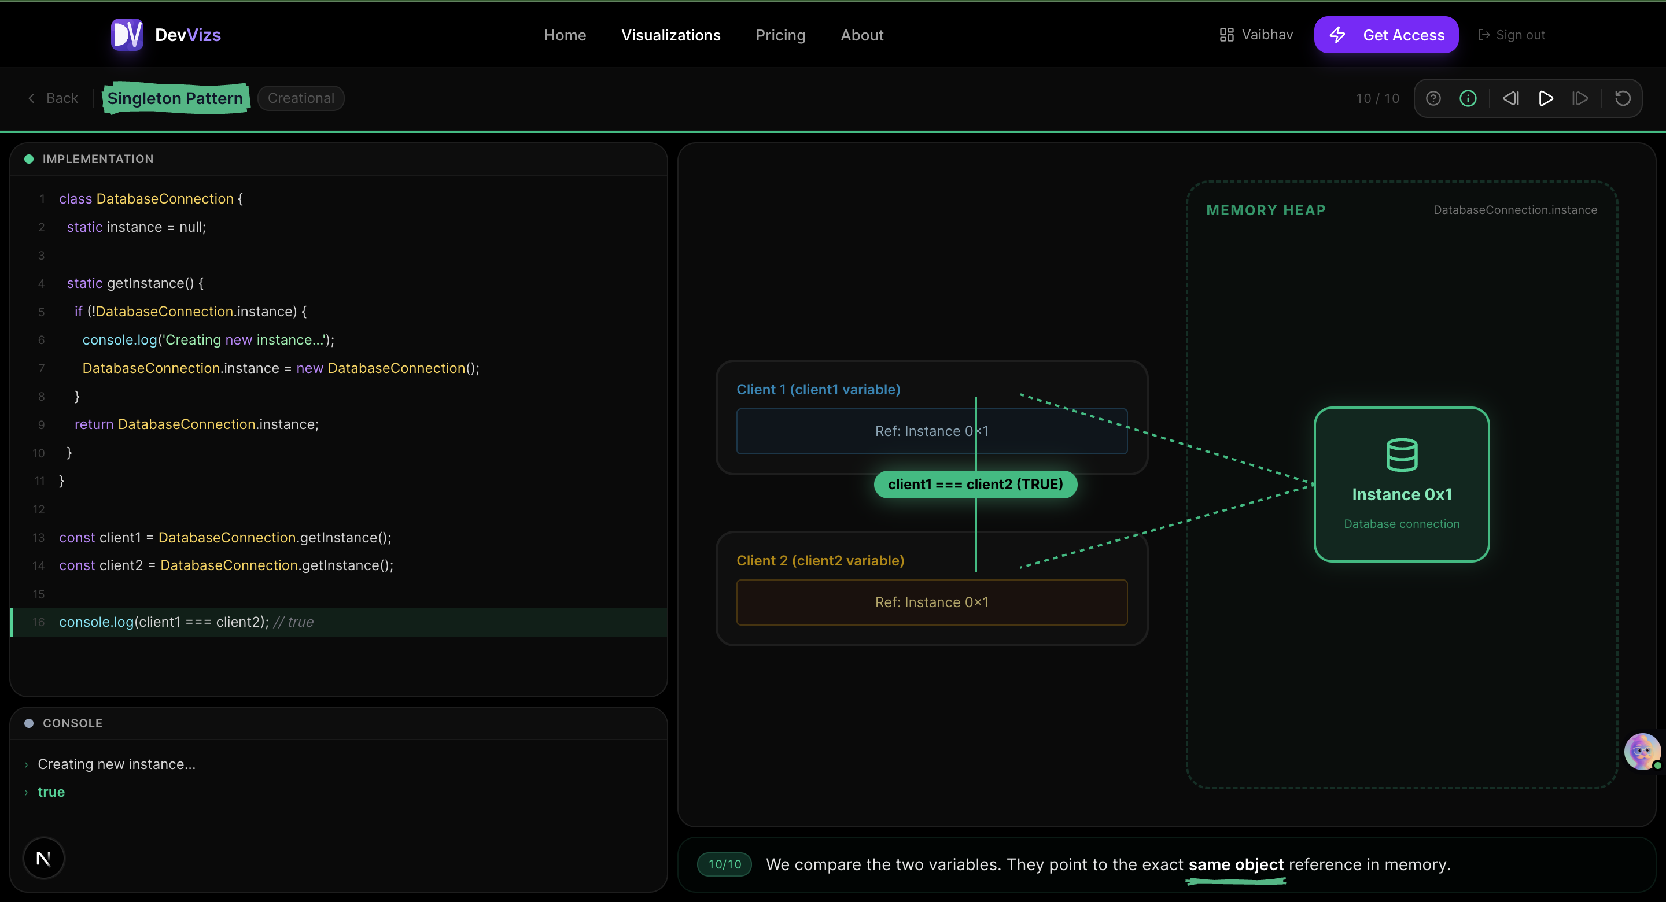The width and height of the screenshot is (1666, 902).
Task: Open the Home menu item
Action: (565, 35)
